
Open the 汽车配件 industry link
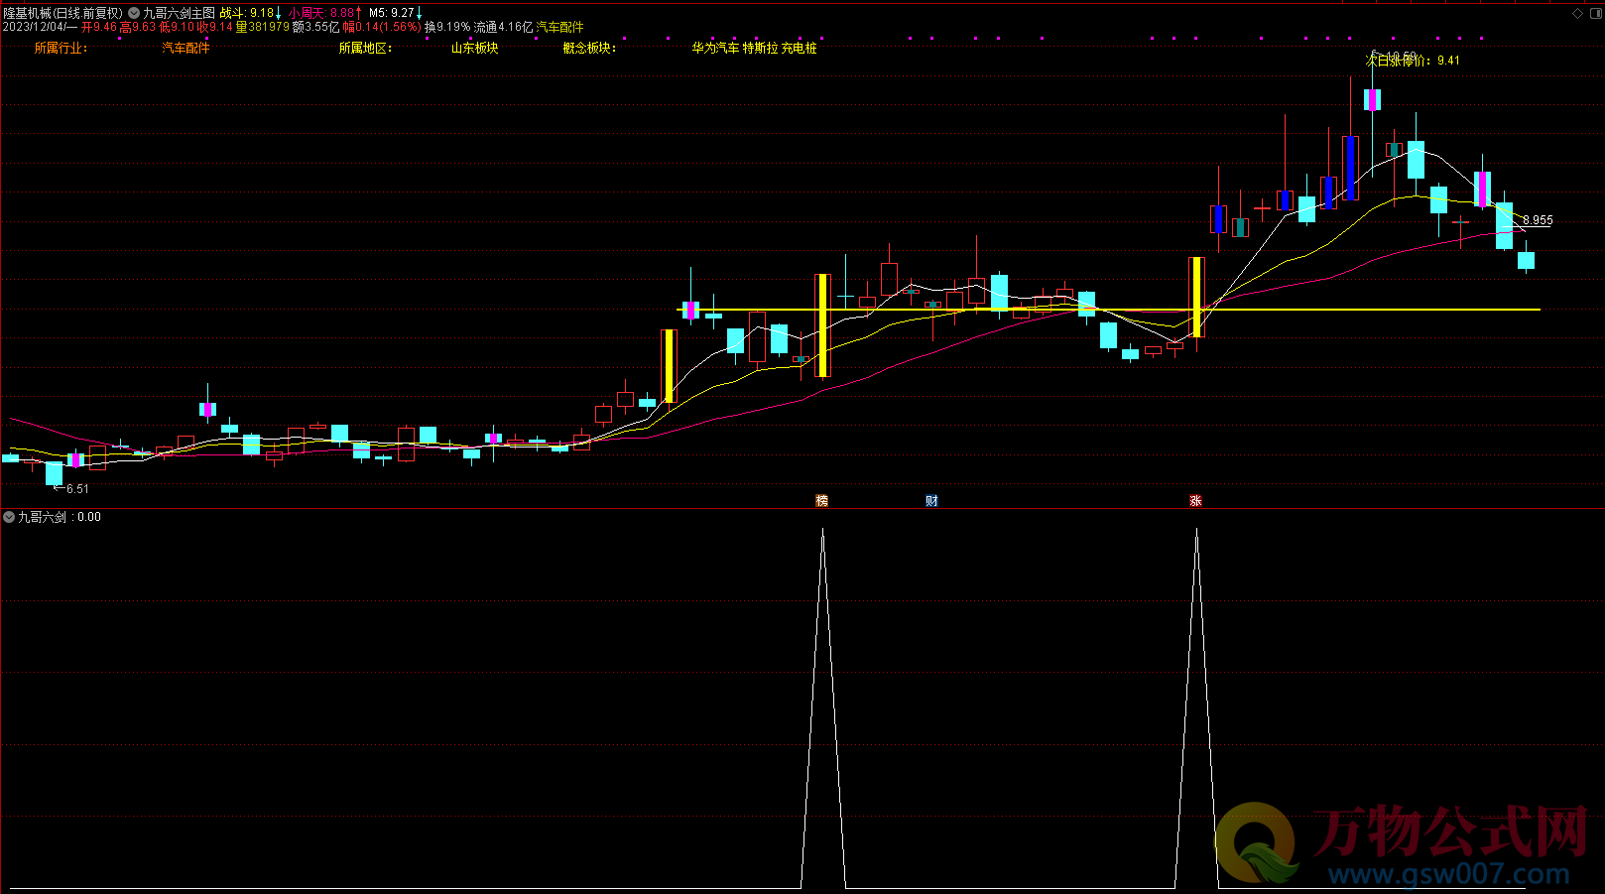click(185, 48)
